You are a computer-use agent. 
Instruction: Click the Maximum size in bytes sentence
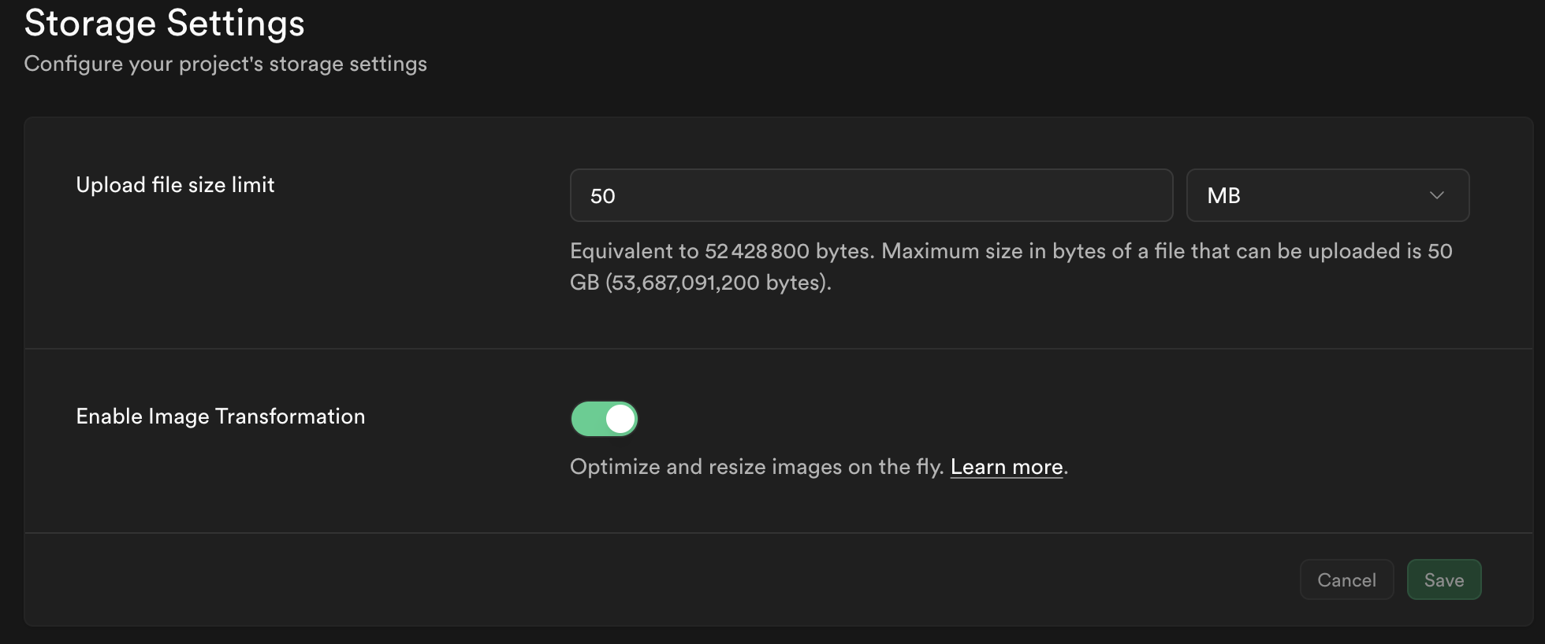tap(1167, 251)
